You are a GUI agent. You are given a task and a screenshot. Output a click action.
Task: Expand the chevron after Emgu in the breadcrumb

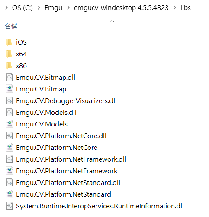point(68,8)
